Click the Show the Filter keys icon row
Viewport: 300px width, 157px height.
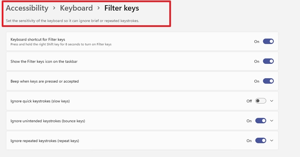142,61
